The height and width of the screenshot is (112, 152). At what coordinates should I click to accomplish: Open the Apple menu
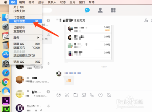[5, 2]
